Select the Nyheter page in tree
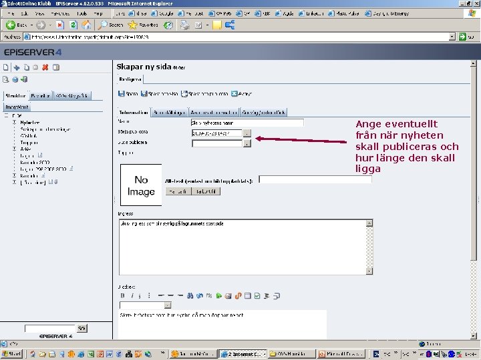 pos(30,123)
